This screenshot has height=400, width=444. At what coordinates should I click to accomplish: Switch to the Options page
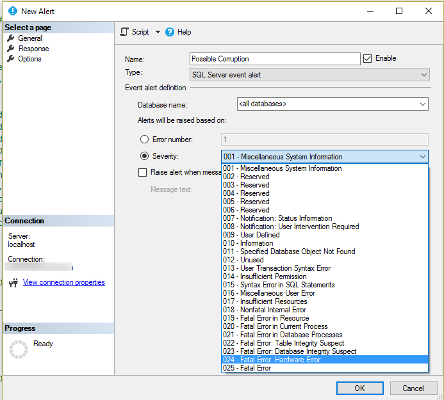coord(29,59)
